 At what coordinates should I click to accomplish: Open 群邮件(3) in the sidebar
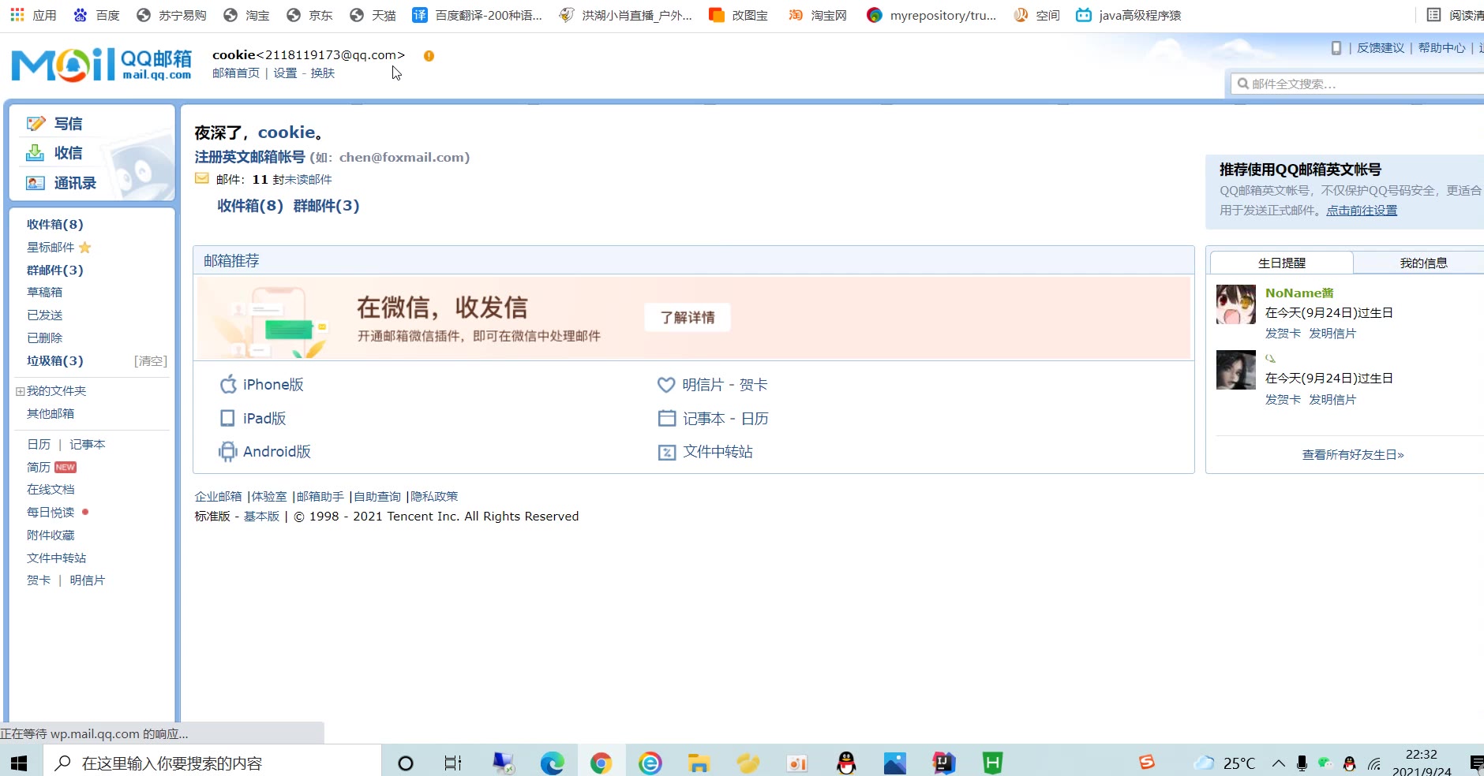pyautogui.click(x=54, y=270)
